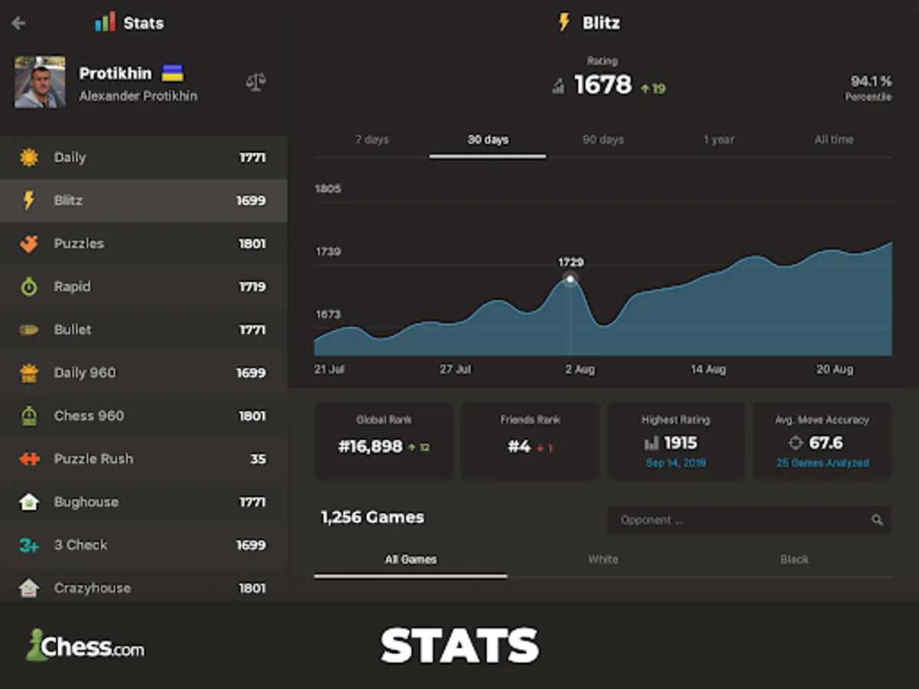
Task: Click the 14 Aug date label
Action: (708, 369)
